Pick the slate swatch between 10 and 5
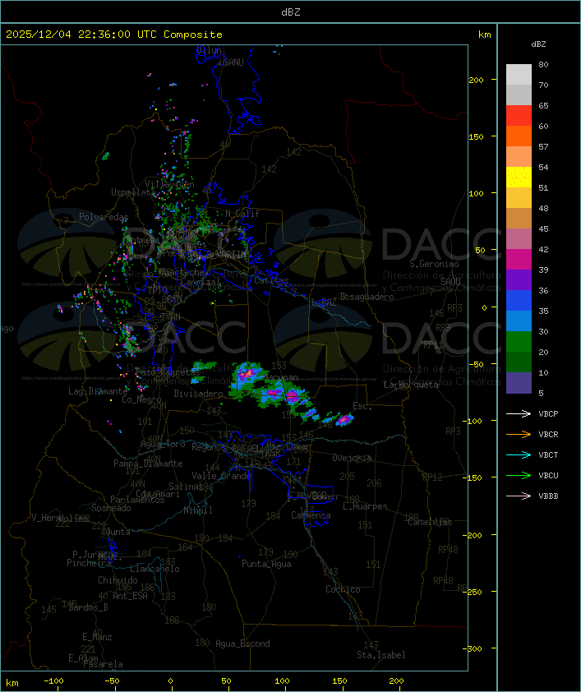 coord(519,383)
